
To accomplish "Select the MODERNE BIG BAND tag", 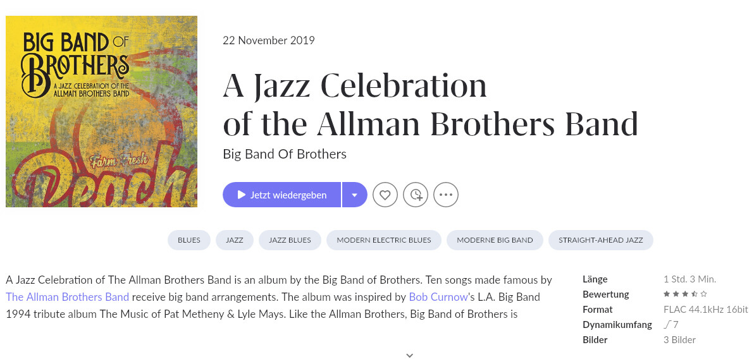I will coord(495,240).
